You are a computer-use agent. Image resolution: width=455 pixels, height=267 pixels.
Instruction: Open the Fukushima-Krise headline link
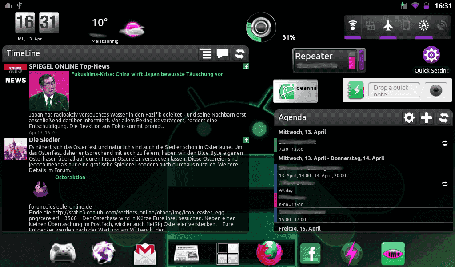[147, 74]
